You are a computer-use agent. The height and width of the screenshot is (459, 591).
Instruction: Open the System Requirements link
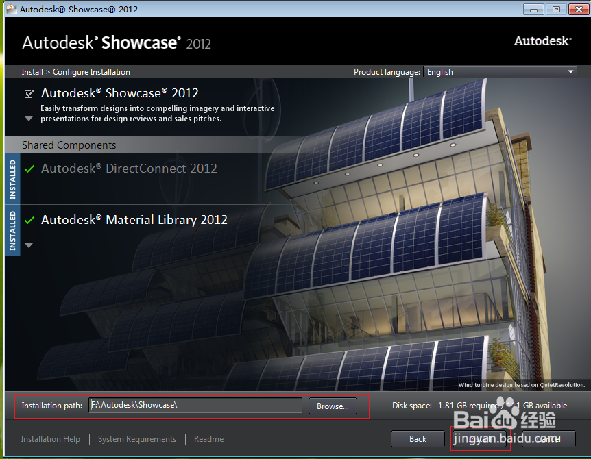[137, 439]
